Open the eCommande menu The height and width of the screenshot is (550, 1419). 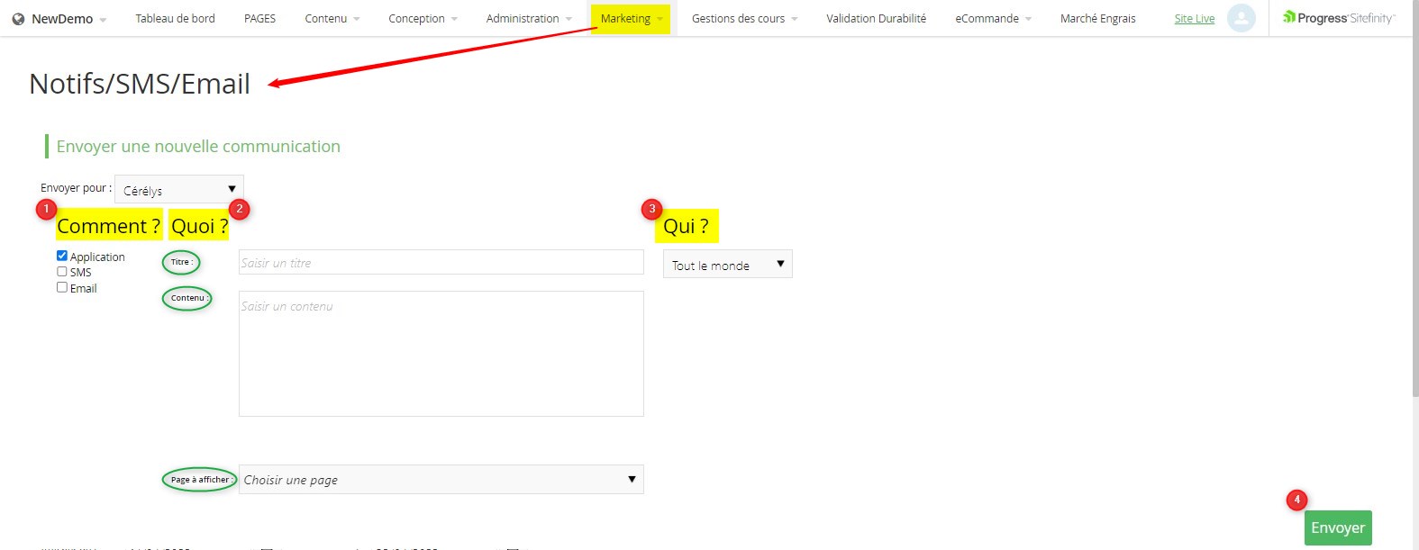pyautogui.click(x=992, y=18)
